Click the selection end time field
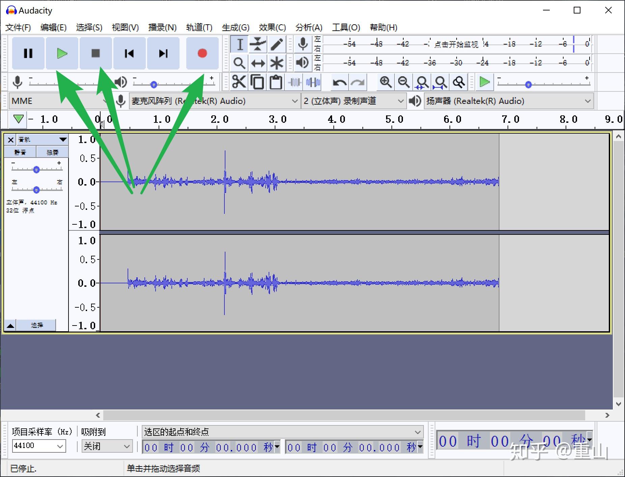The image size is (625, 477). tap(354, 447)
